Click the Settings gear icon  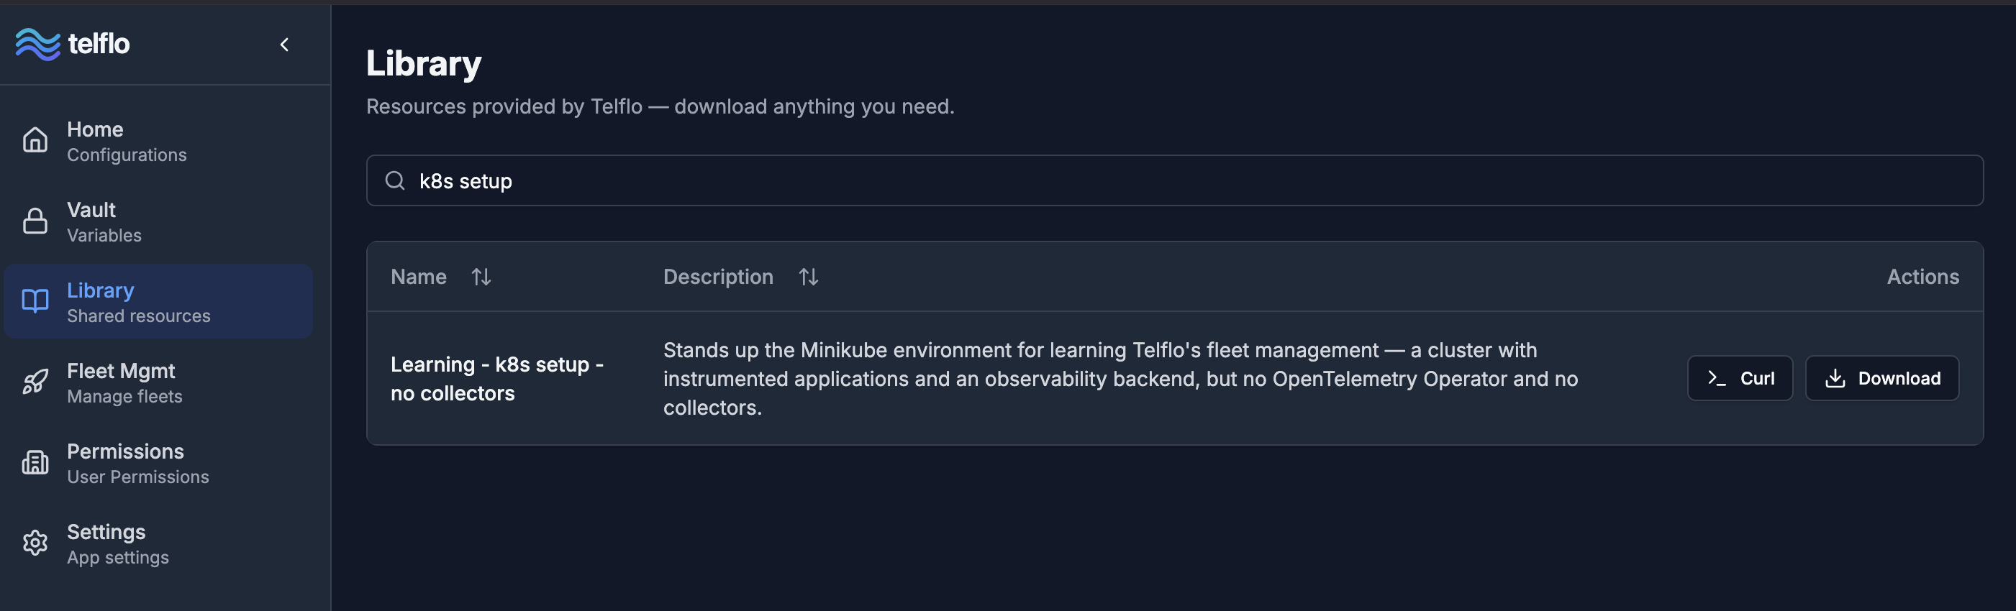[x=35, y=543]
